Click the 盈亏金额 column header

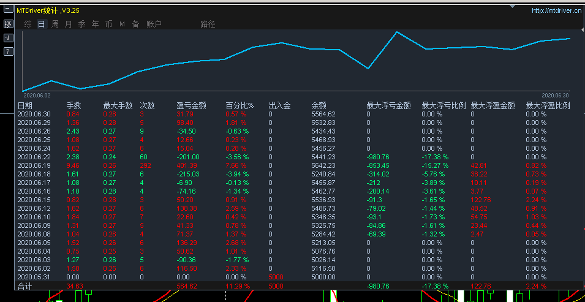pyautogui.click(x=191, y=105)
